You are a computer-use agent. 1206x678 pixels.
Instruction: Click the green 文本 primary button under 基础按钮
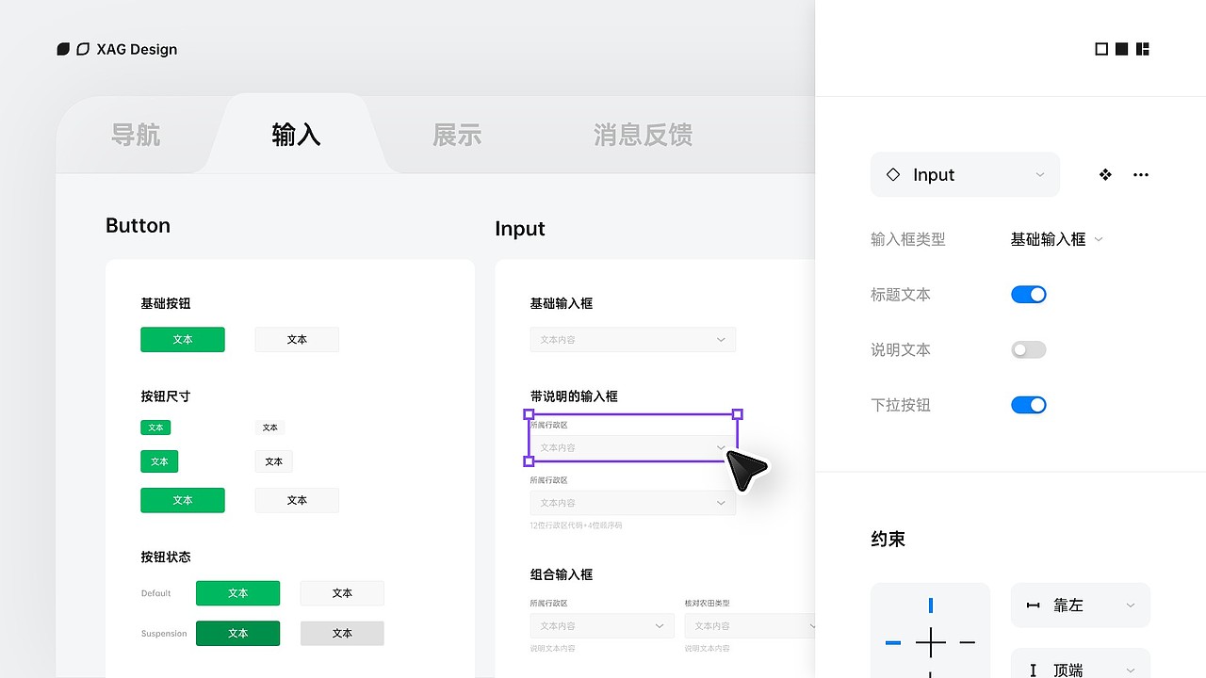pyautogui.click(x=183, y=339)
